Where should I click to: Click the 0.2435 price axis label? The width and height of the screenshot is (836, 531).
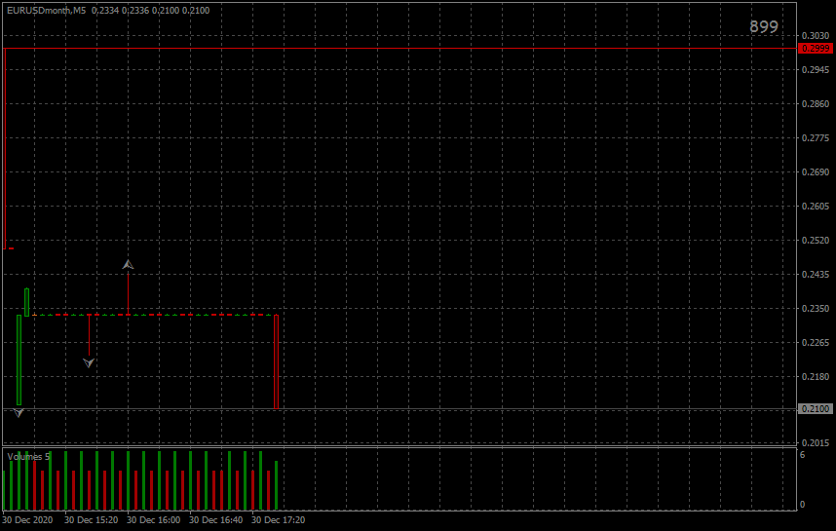pyautogui.click(x=816, y=275)
